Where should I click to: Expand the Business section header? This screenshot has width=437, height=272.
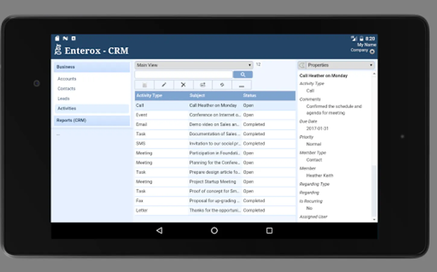tap(92, 67)
